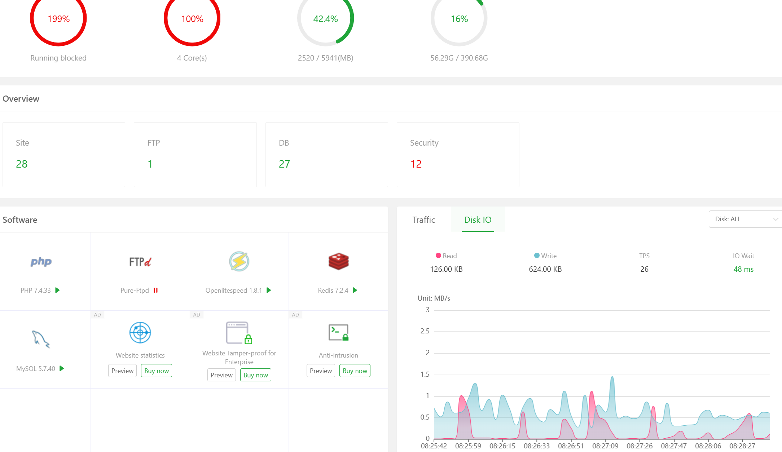The image size is (782, 452).
Task: Open the PHP software icon
Action: coord(41,262)
